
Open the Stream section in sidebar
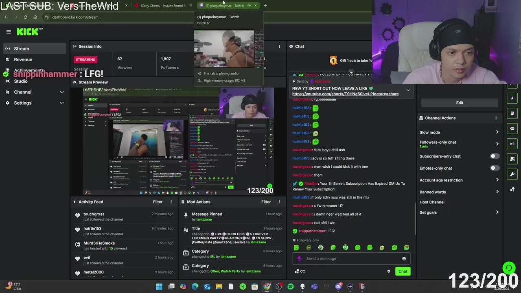point(35,48)
